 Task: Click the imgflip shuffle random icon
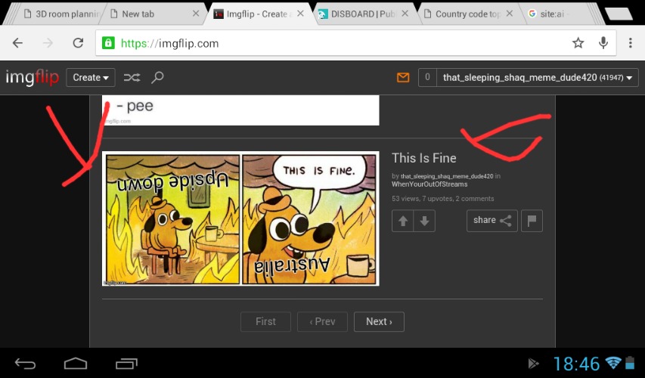[132, 77]
